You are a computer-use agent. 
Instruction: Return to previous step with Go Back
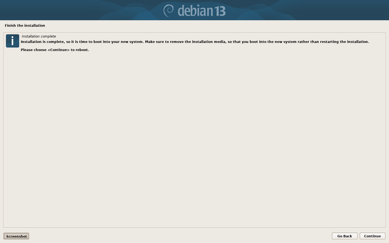pos(345,236)
